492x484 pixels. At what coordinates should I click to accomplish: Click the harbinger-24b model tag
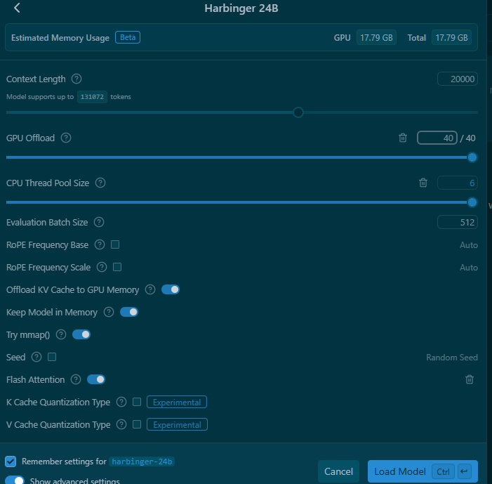coord(142,462)
